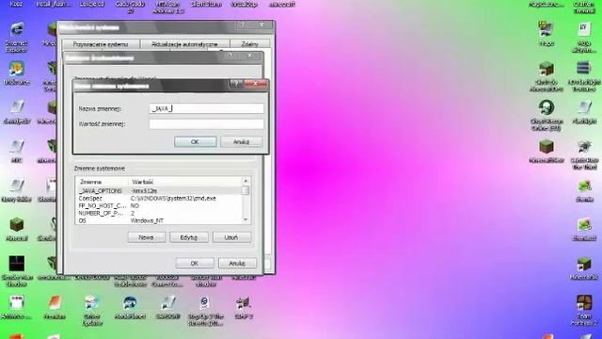Viewport: 602px width, 339px height.
Task: Open the Step Up desktop shortcut icon
Action: [x=206, y=303]
